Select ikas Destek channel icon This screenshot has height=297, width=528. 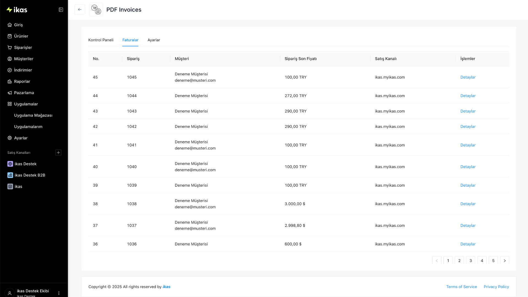click(x=10, y=164)
